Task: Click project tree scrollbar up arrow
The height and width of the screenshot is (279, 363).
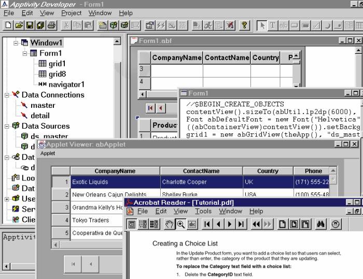Action: [117, 41]
